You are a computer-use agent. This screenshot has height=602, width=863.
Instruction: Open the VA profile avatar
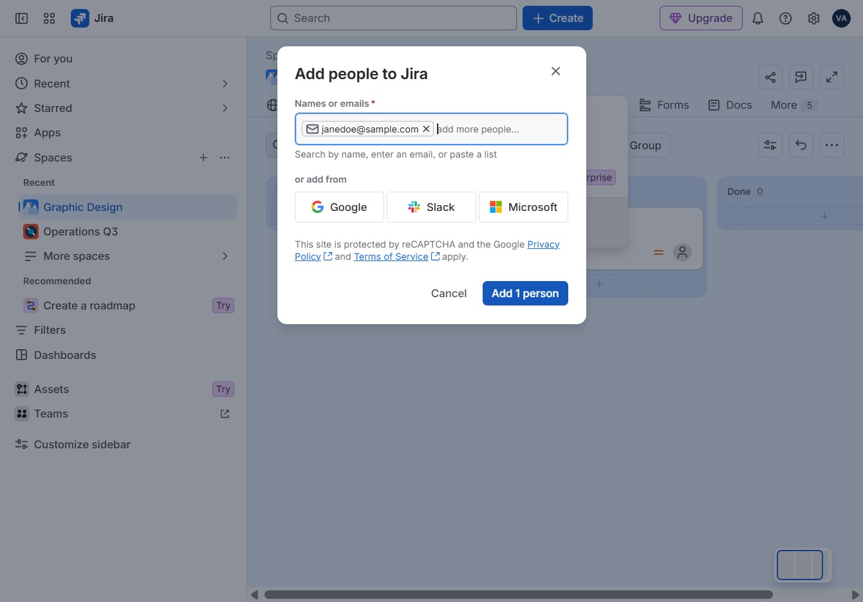841,19
